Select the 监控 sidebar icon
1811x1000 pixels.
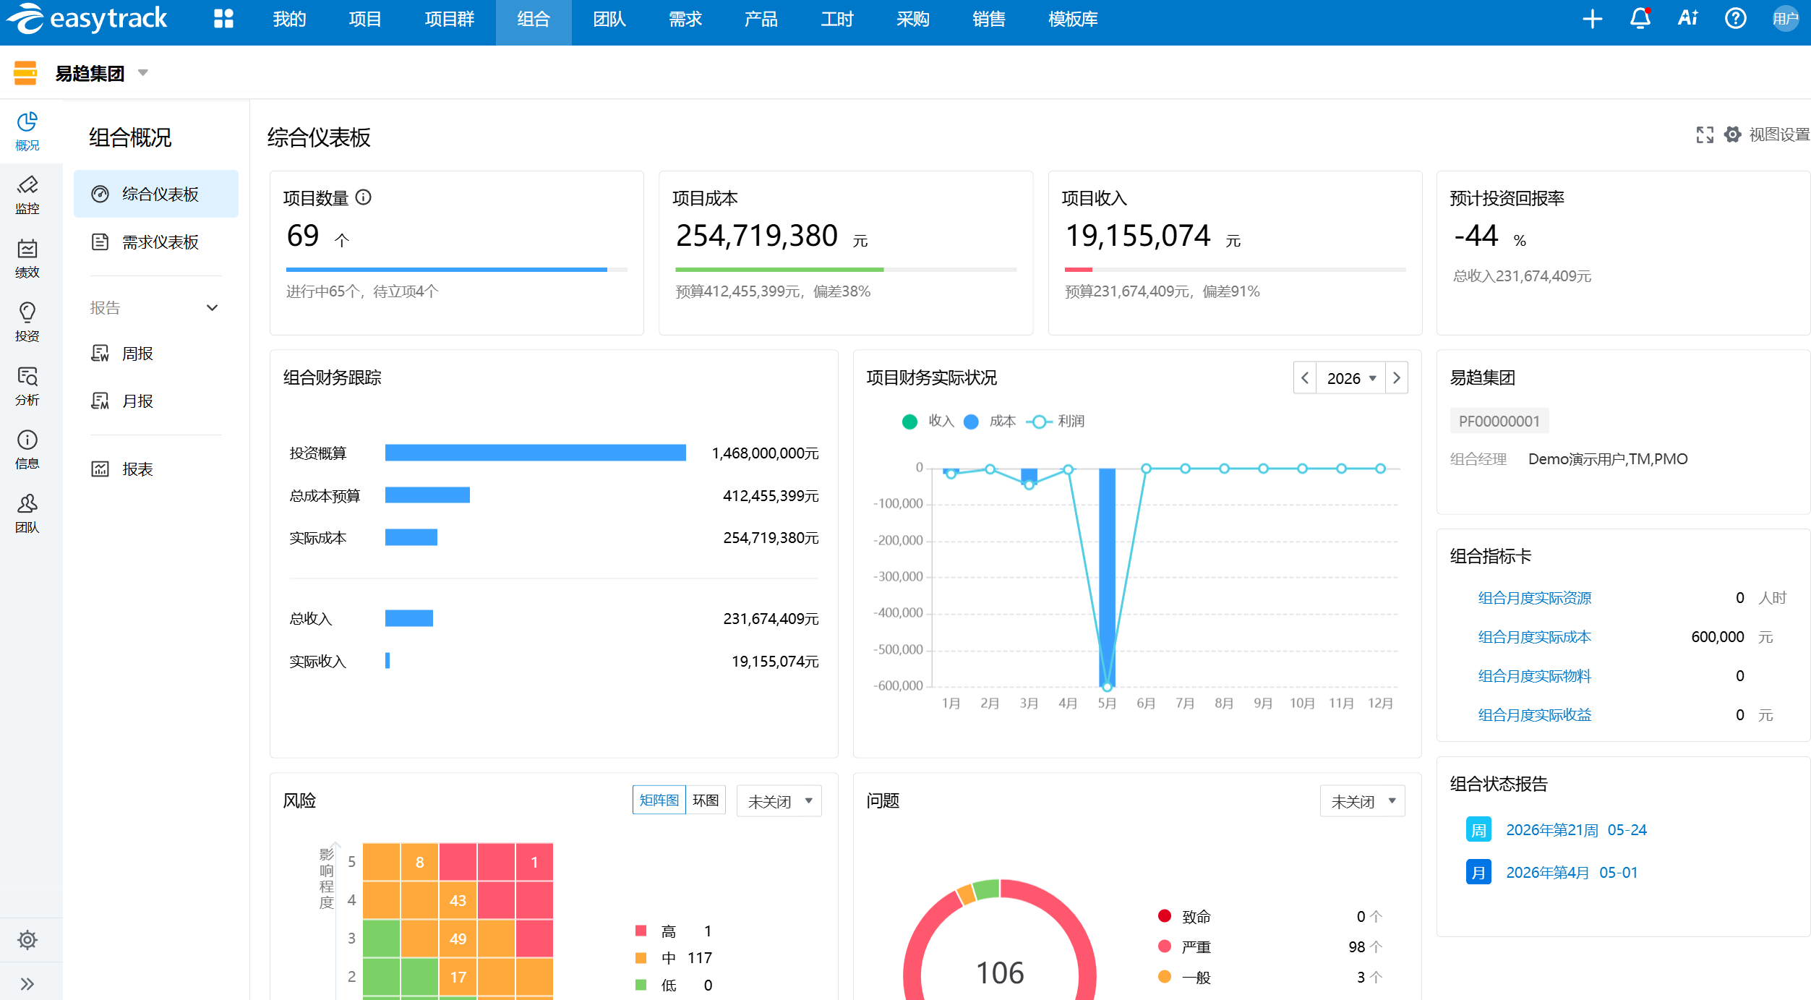click(27, 195)
